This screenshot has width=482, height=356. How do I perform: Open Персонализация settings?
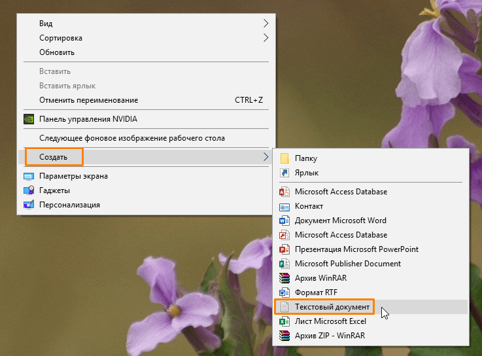tap(146, 205)
